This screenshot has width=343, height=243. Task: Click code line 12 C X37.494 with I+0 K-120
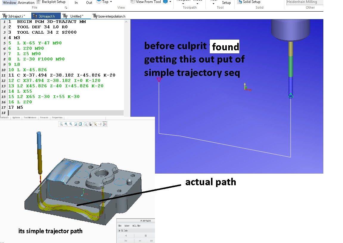[55, 80]
